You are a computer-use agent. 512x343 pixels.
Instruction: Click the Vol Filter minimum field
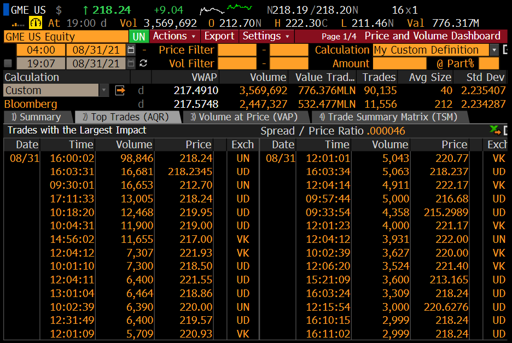[x=237, y=63]
